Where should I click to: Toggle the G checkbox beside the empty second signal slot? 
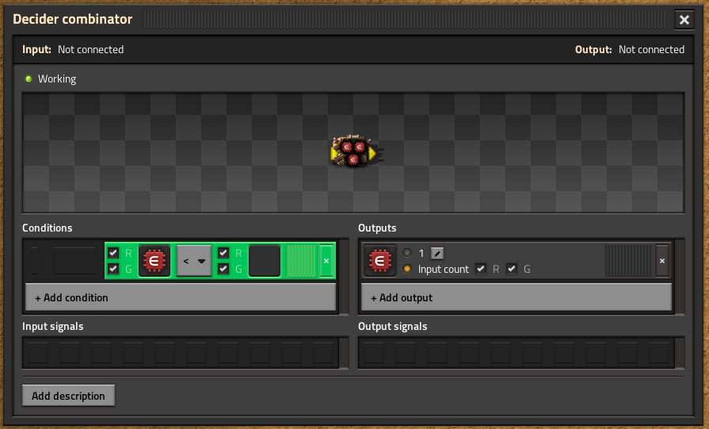pos(224,269)
